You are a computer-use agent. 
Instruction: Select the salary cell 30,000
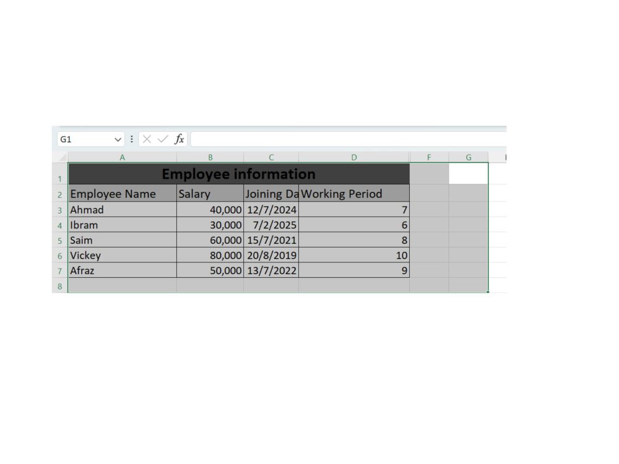[210, 225]
